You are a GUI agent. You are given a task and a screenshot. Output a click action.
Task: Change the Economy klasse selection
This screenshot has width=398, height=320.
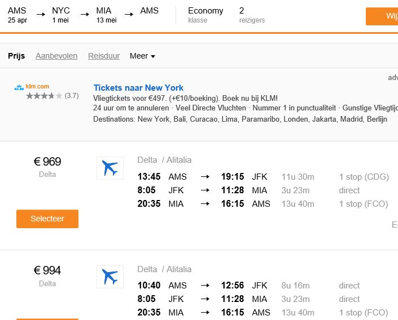[205, 15]
